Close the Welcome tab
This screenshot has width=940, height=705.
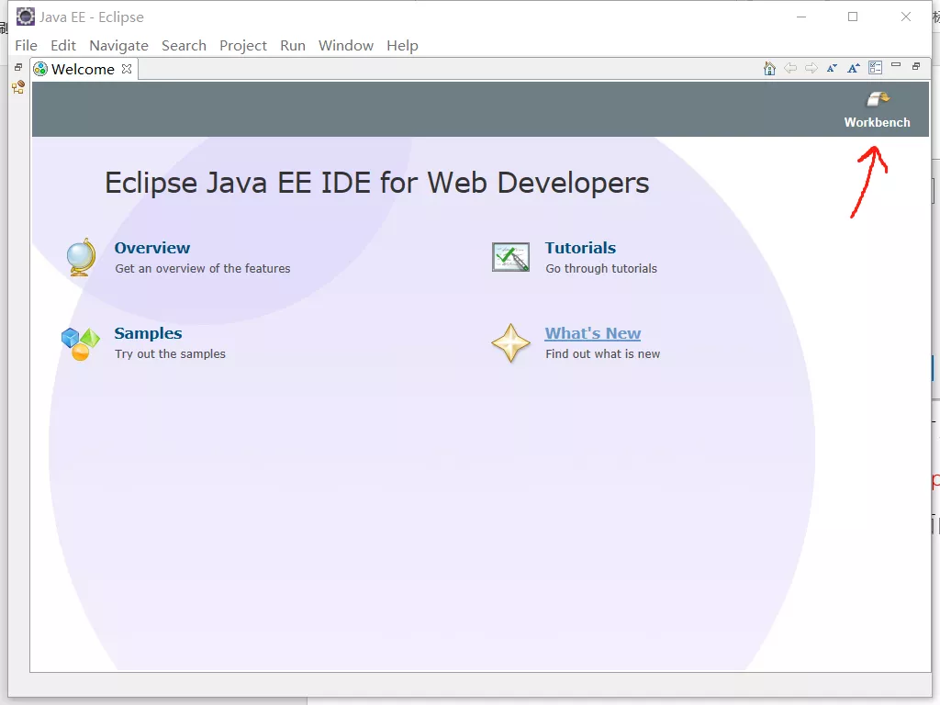127,69
